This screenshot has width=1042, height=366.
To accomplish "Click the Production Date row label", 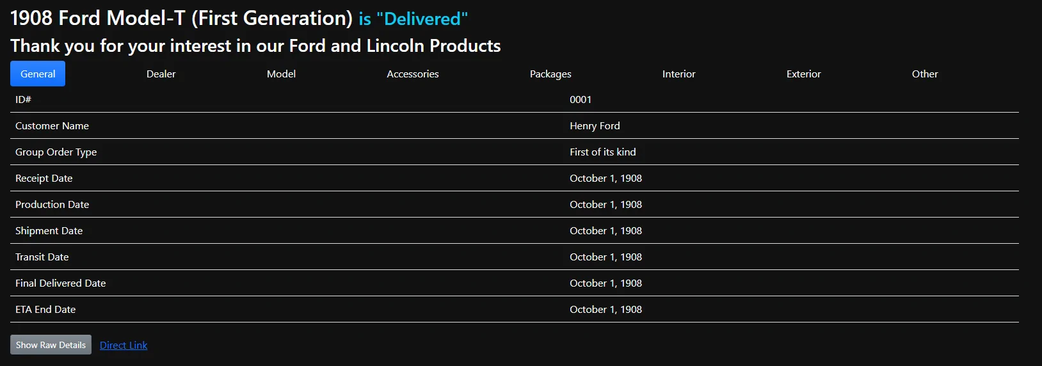I will click(x=52, y=204).
